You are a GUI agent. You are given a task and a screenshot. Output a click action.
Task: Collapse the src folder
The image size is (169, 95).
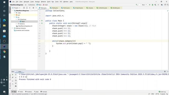(x=14, y=17)
